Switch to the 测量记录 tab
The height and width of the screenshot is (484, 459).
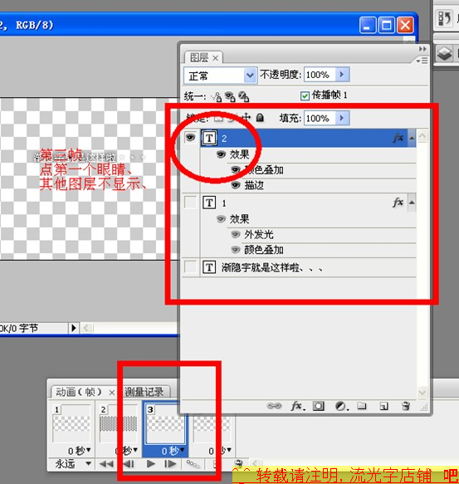click(x=144, y=392)
